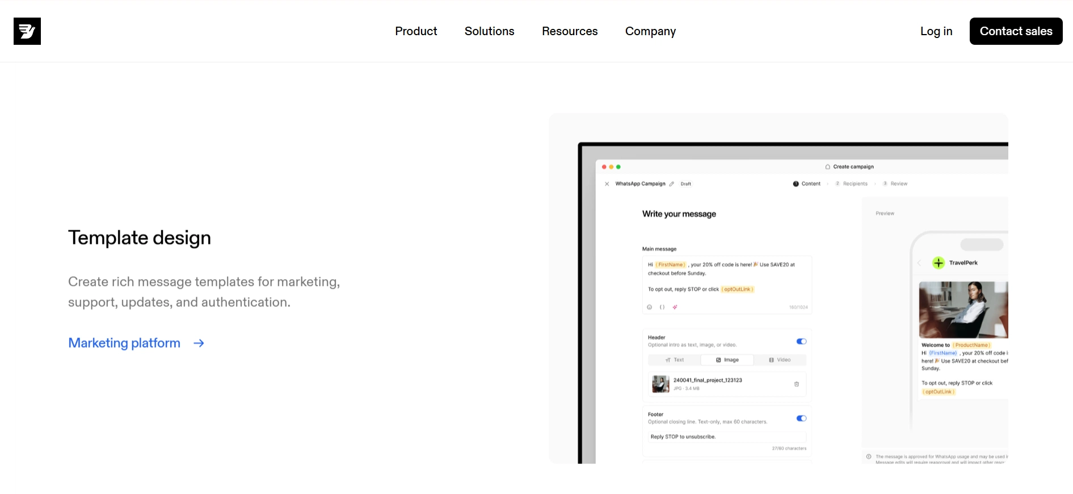The width and height of the screenshot is (1073, 494).
Task: Click the Contact sales button
Action: point(1016,31)
